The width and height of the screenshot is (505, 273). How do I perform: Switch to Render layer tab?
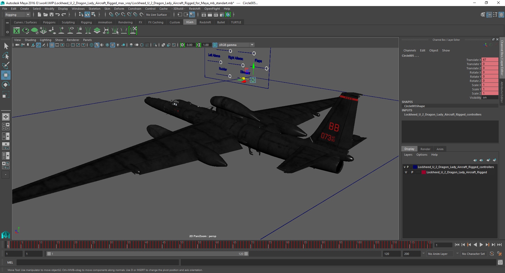425,149
